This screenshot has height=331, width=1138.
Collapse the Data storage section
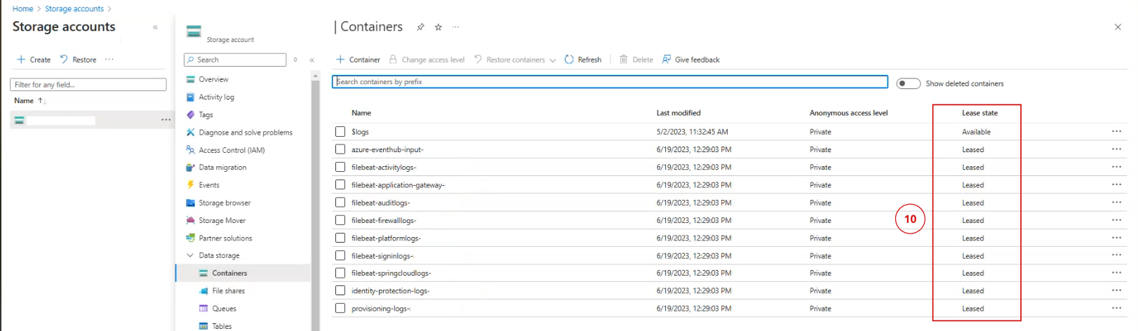pyautogui.click(x=189, y=255)
